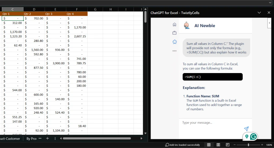Send message with the paper plane icon
The height and width of the screenshot is (148, 274).
click(246, 129)
